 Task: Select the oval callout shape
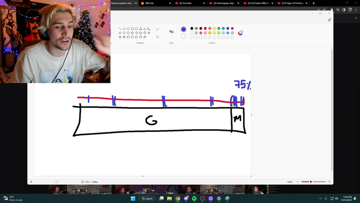[132, 37]
